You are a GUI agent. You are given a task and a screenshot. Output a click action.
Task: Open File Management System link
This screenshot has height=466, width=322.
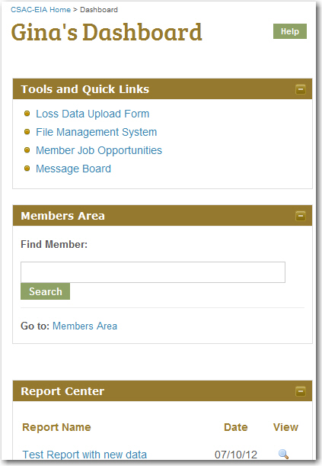click(x=97, y=132)
